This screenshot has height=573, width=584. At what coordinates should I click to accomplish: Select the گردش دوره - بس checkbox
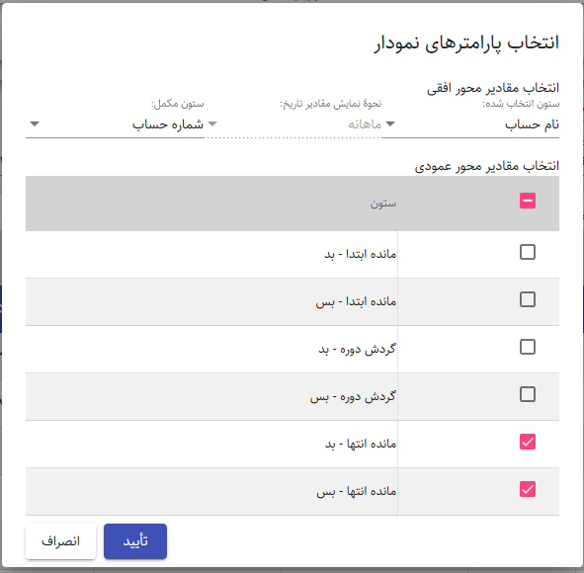tap(528, 394)
